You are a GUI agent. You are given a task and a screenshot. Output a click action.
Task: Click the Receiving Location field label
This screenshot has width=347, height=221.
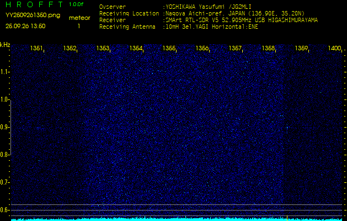point(129,13)
